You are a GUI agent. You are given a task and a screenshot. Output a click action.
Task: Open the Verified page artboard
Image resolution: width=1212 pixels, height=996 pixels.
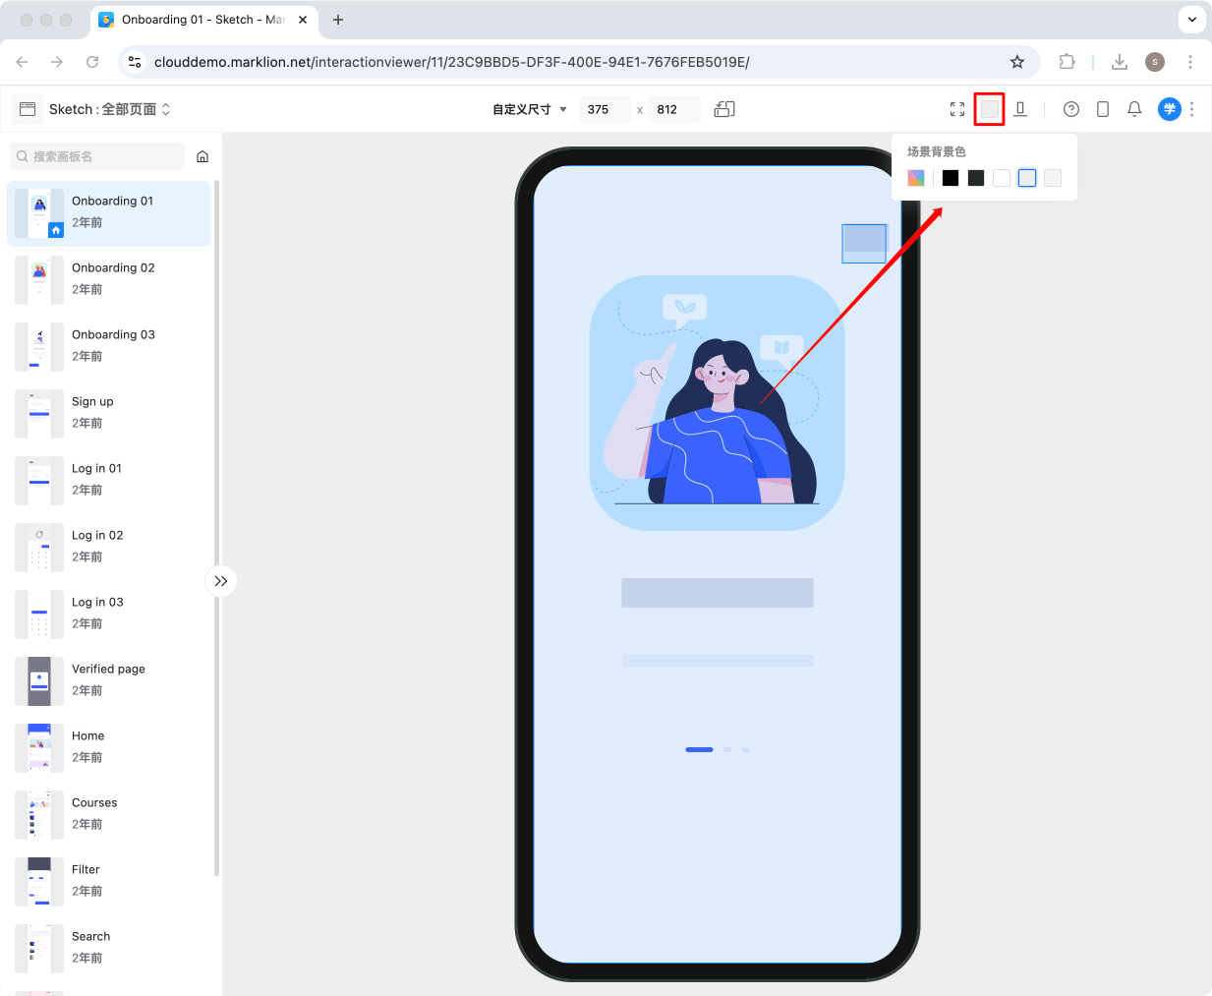[x=108, y=680]
